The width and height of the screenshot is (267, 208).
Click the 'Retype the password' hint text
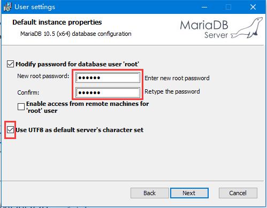[172, 91]
